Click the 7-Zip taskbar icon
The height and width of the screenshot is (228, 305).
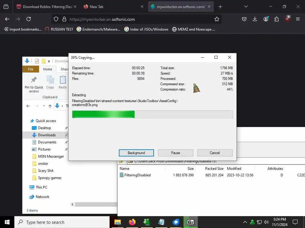[191, 222]
